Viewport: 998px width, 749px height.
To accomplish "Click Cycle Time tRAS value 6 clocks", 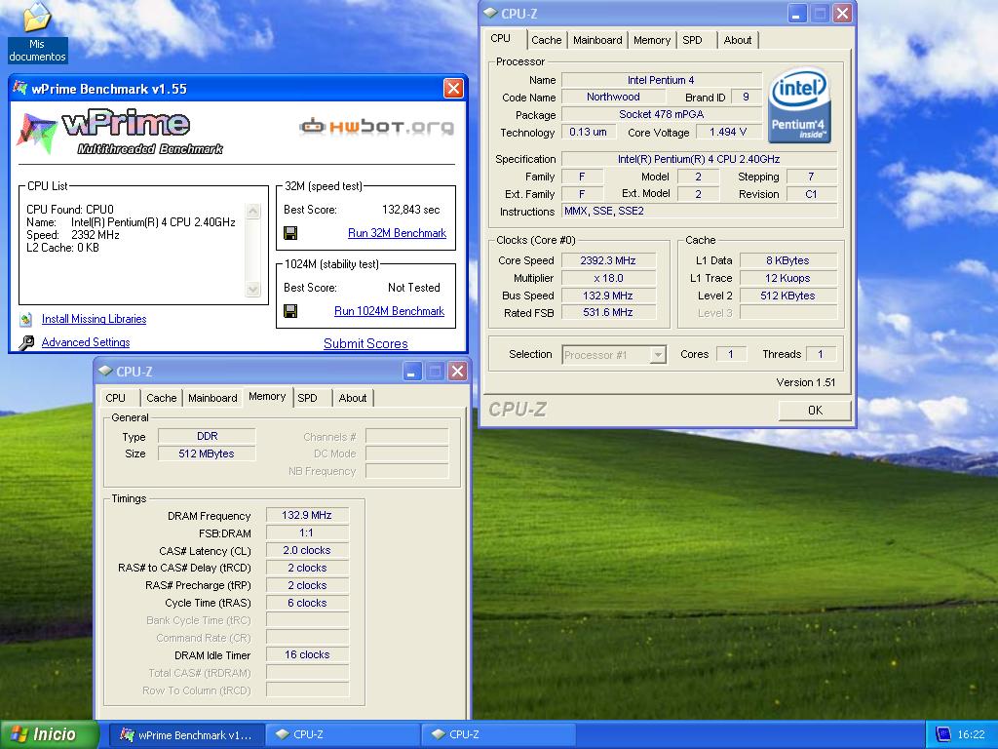I will coord(307,603).
